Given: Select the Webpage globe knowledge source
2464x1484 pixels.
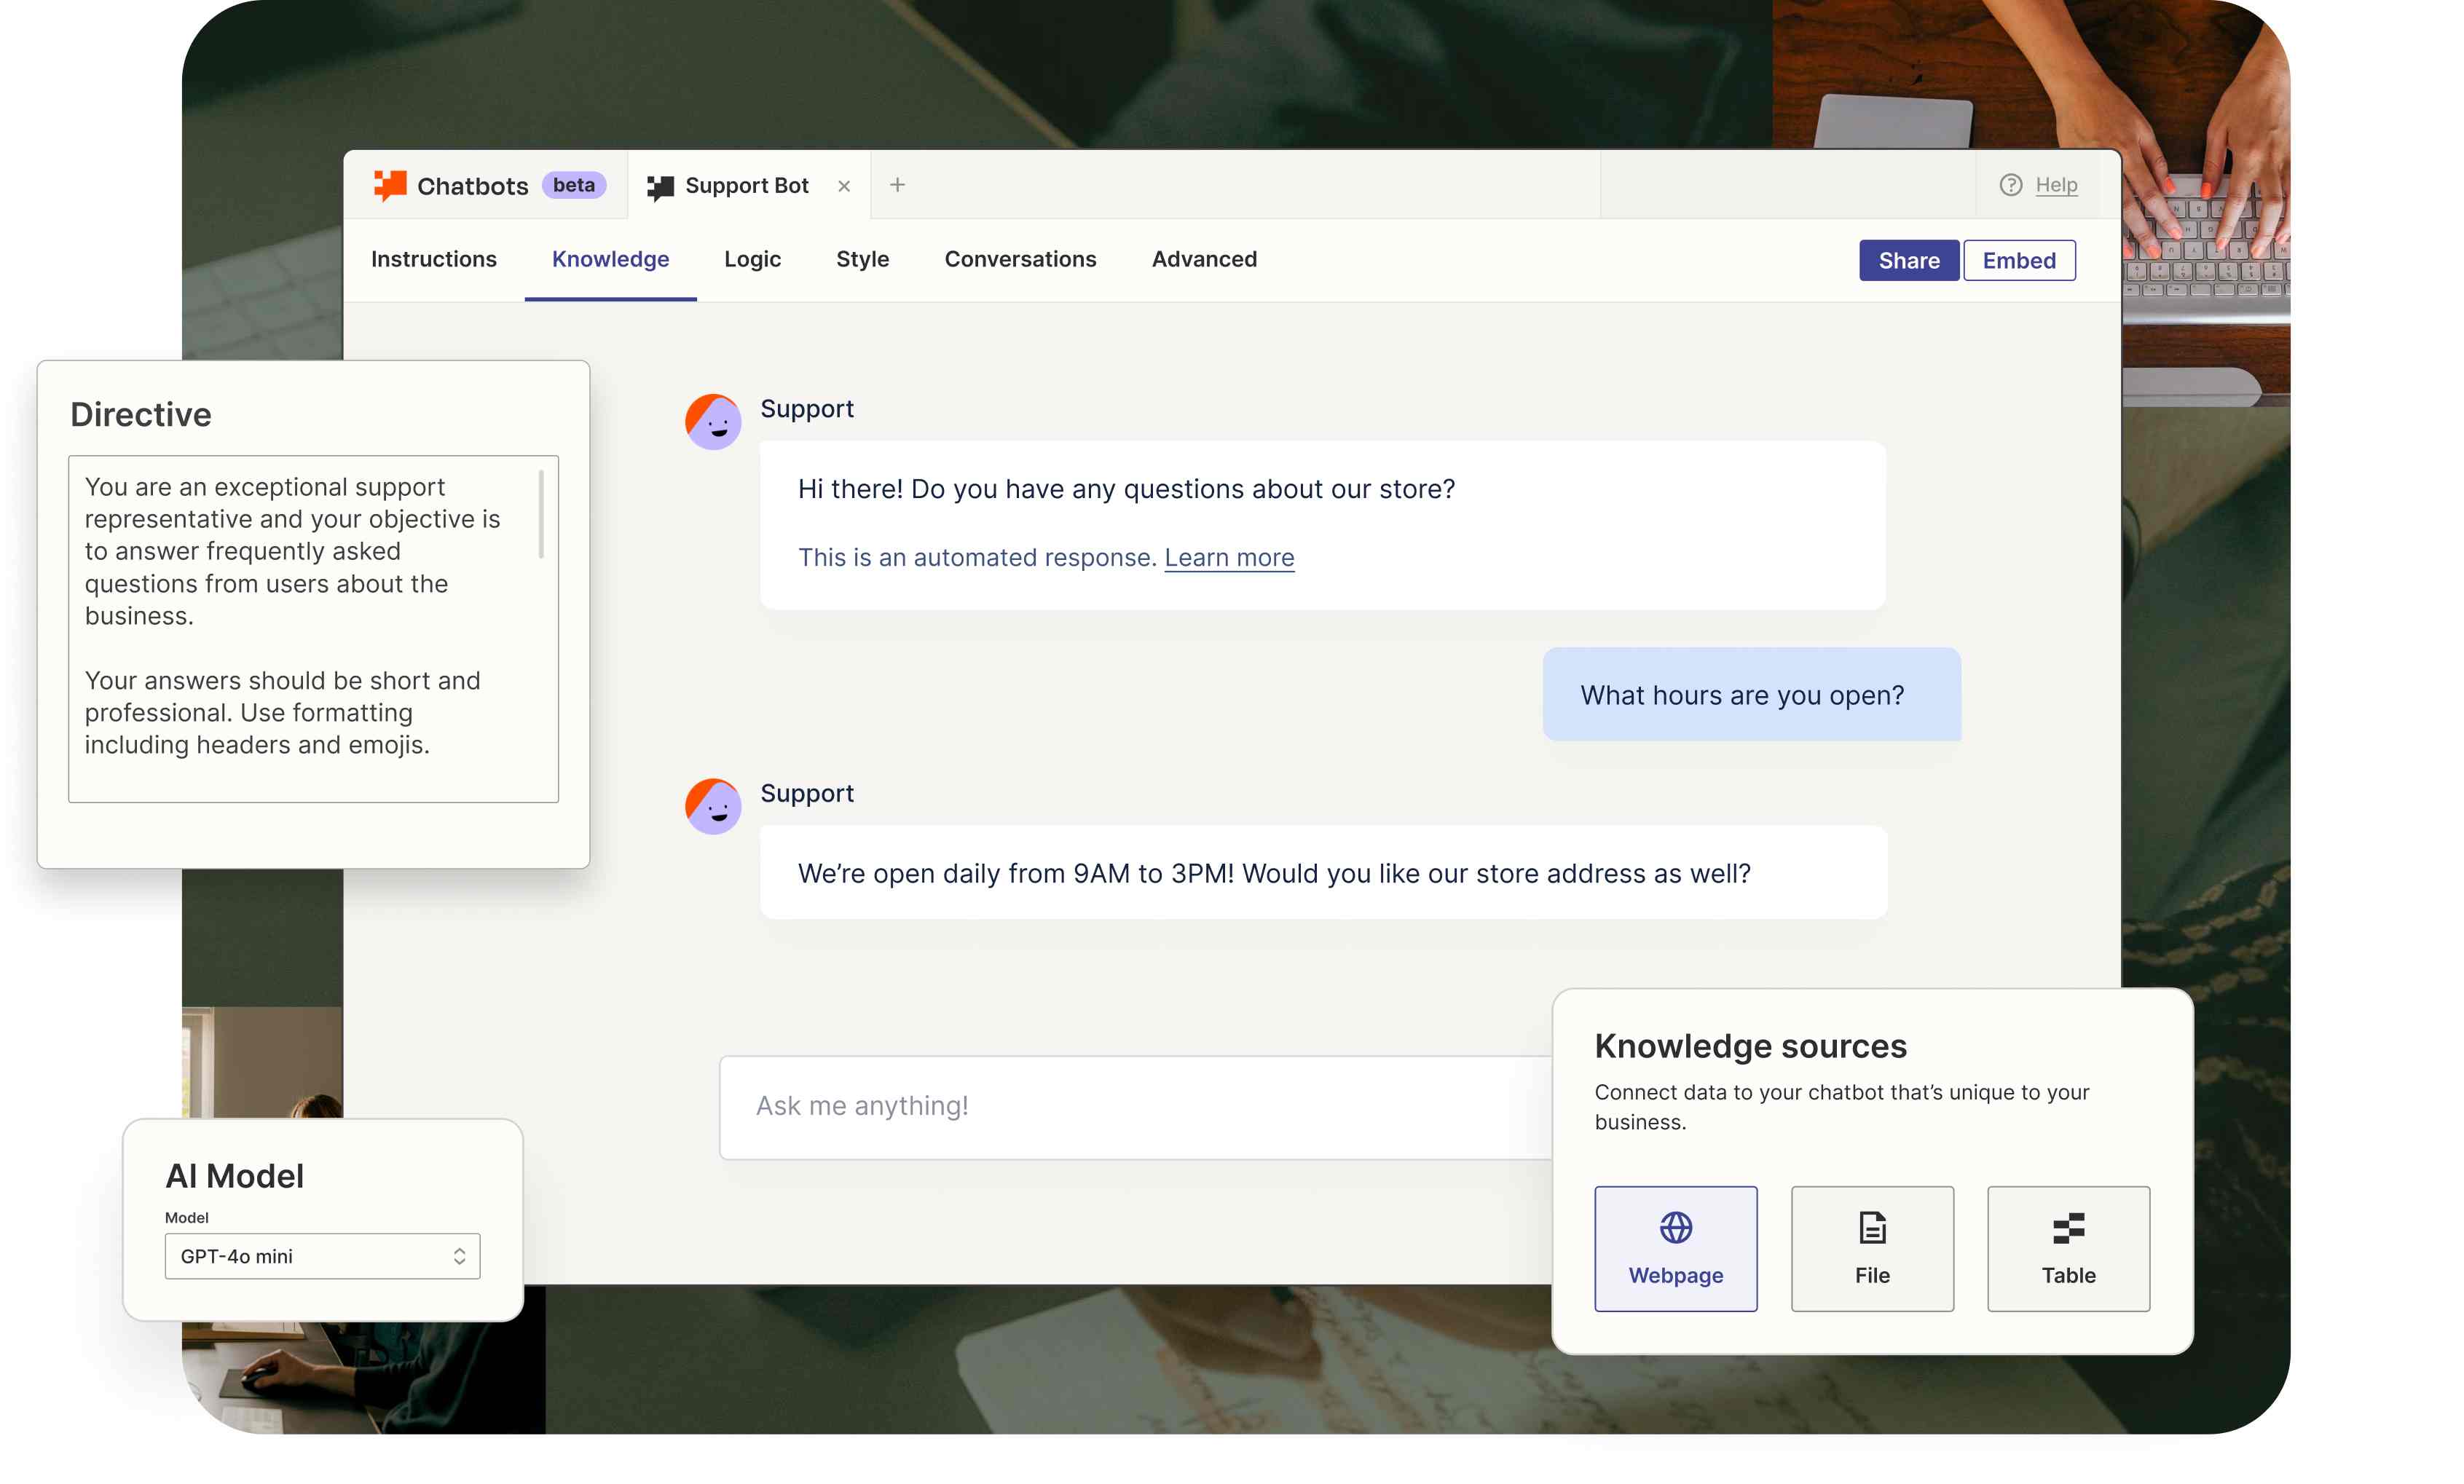Looking at the screenshot, I should coord(1675,1247).
